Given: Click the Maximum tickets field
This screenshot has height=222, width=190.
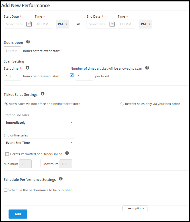Looking at the screenshot, I should pos(66,164).
